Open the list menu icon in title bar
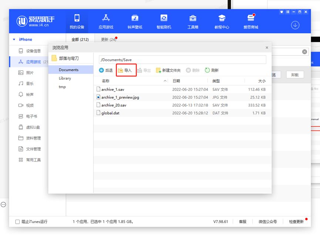The image size is (320, 236). coord(287,12)
